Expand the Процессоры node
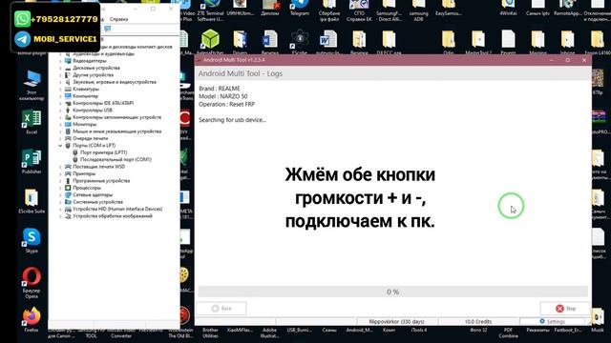This screenshot has height=343, width=611. 61,188
